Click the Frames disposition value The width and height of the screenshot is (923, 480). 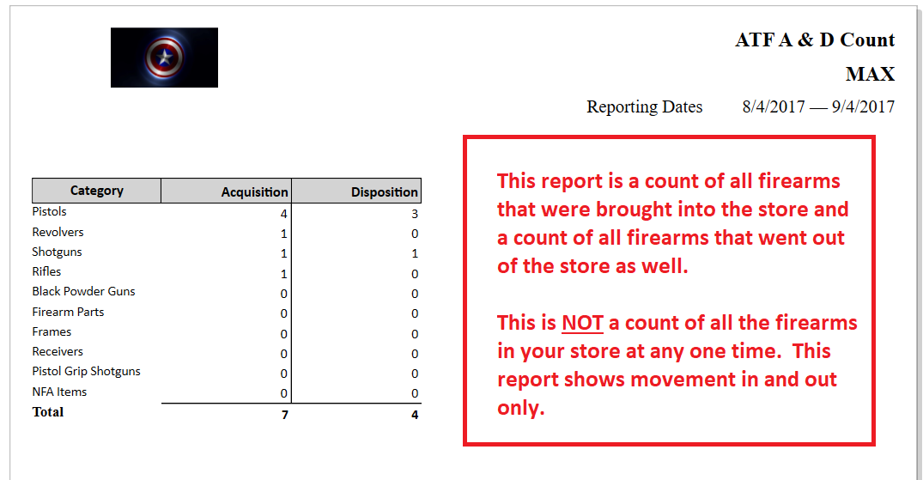[415, 334]
